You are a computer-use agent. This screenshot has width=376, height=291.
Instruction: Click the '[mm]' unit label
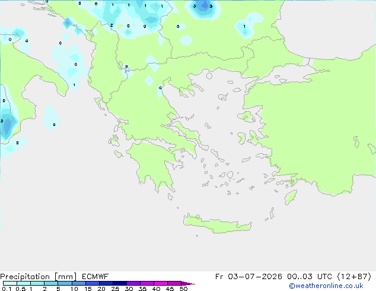(65, 277)
